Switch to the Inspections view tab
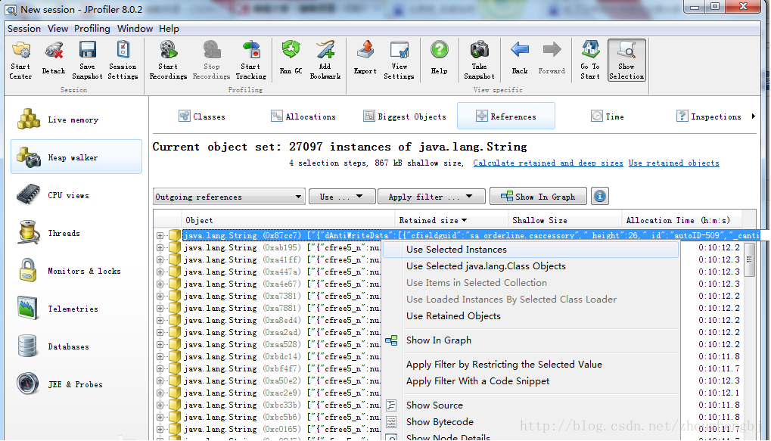Screen dimensions: 771x441 708,116
